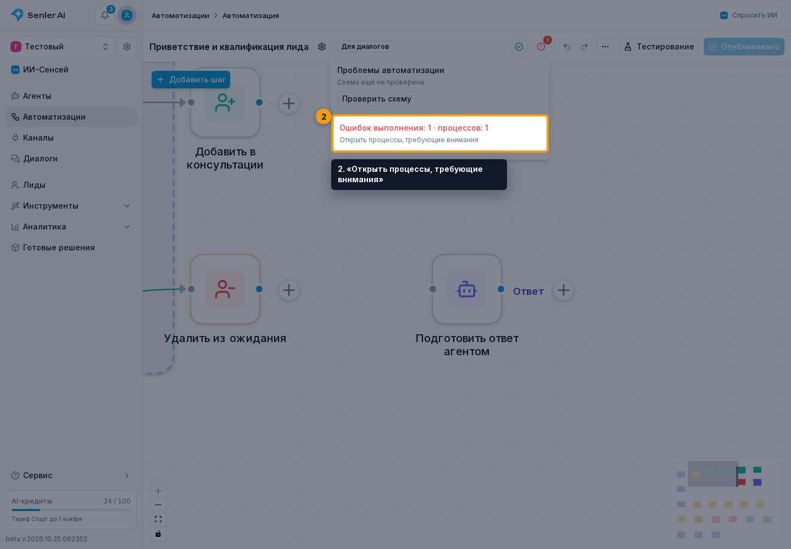Open Готовые решения
The height and width of the screenshot is (549, 791).
coord(71,248)
